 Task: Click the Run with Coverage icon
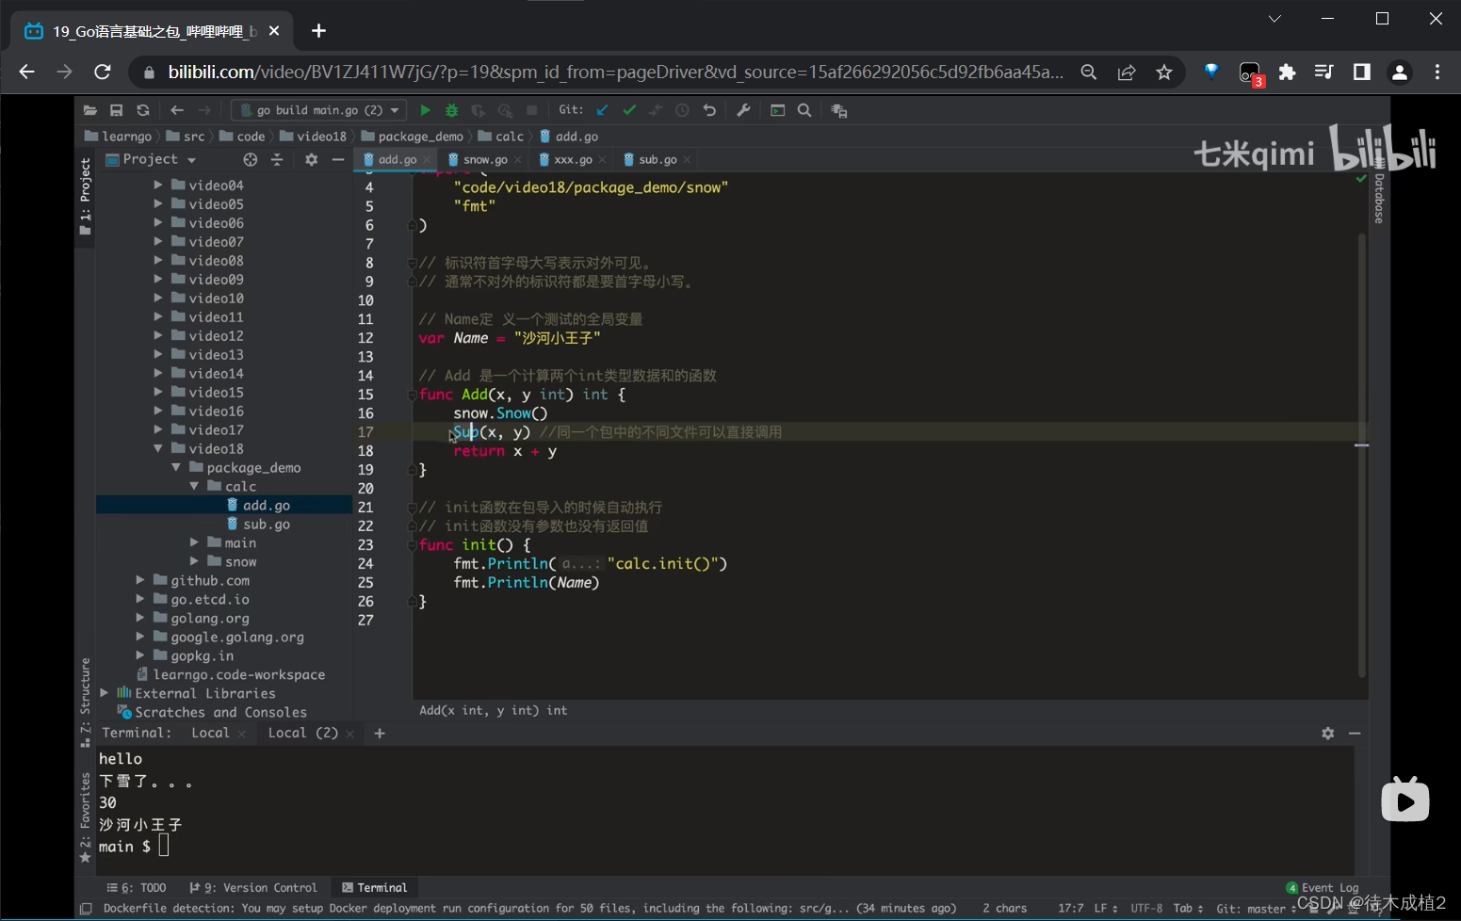tap(479, 110)
